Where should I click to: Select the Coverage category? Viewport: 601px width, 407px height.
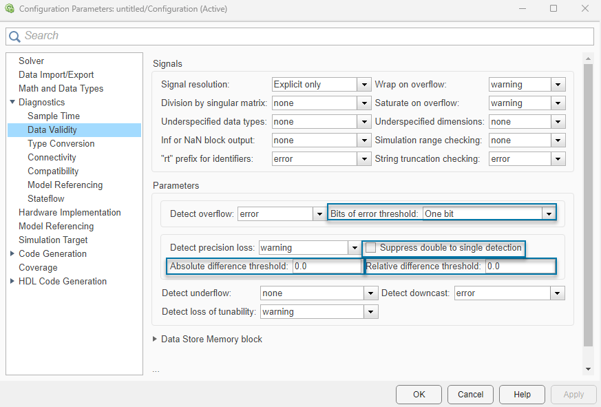click(x=38, y=268)
